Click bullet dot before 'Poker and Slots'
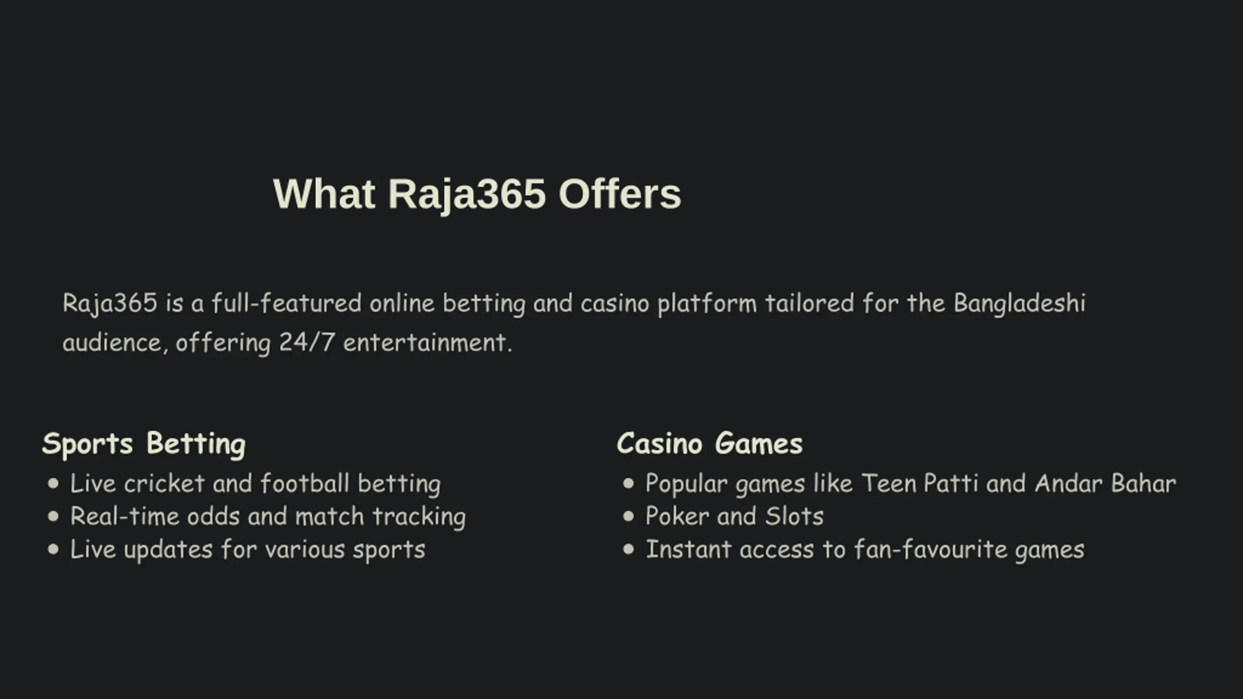 [628, 516]
